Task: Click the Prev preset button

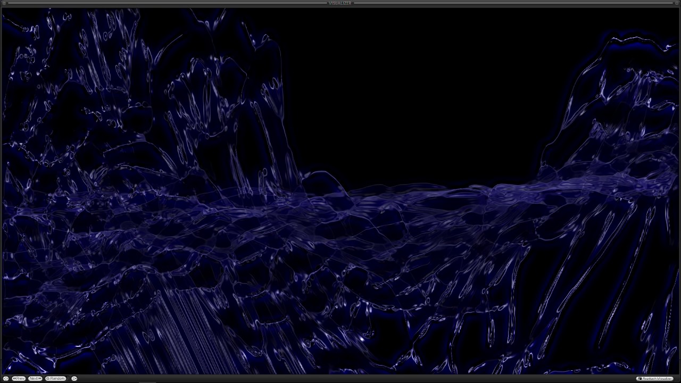Action: coord(19,378)
